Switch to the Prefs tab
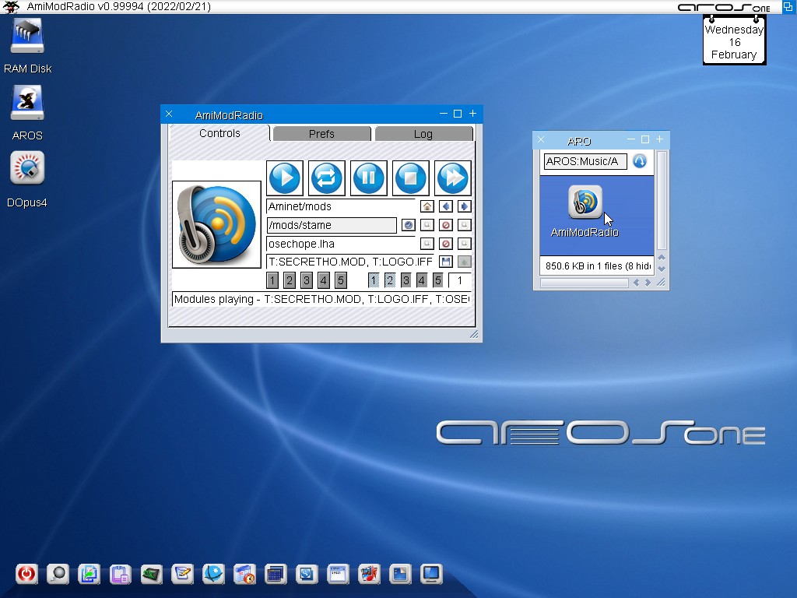The image size is (797, 598). point(321,134)
